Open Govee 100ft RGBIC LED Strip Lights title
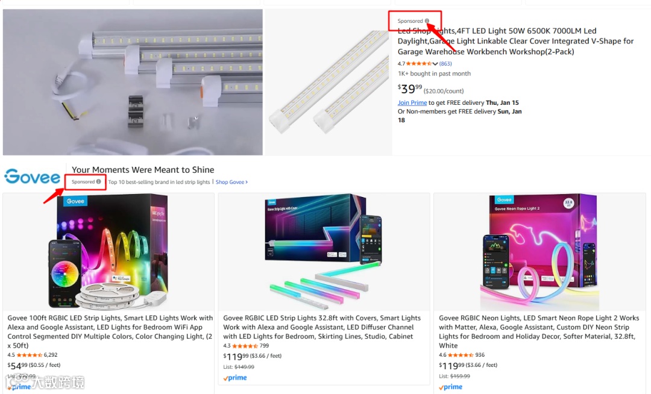The height and width of the screenshot is (394, 651). coord(110,331)
